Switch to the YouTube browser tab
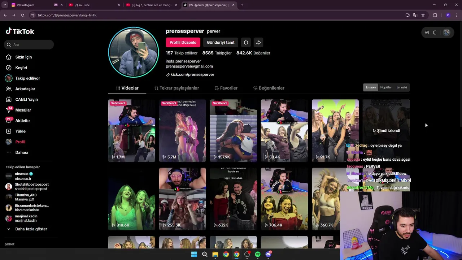This screenshot has height=260, width=462. (x=94, y=5)
